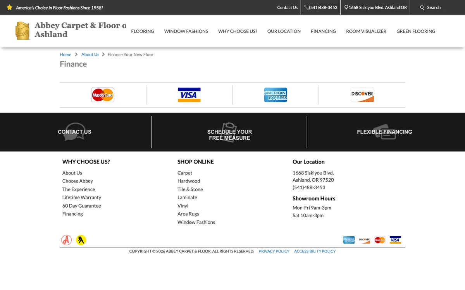Click the map pin icon beside the address
Viewport: 465px width, 290px height.
tap(346, 7)
